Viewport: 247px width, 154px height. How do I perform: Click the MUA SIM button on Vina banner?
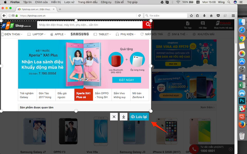point(173,64)
